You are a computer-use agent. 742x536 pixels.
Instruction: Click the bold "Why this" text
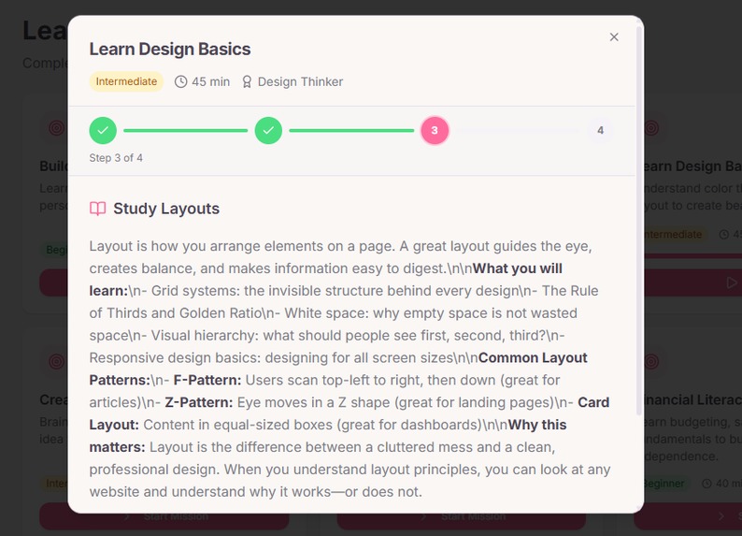click(x=537, y=425)
